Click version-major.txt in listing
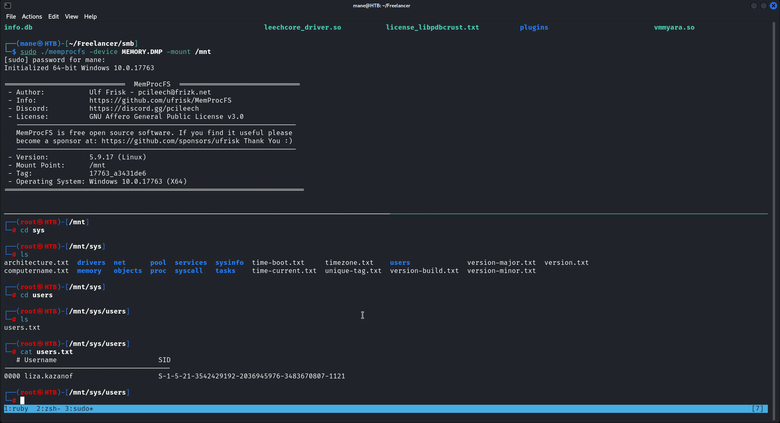 pos(502,263)
